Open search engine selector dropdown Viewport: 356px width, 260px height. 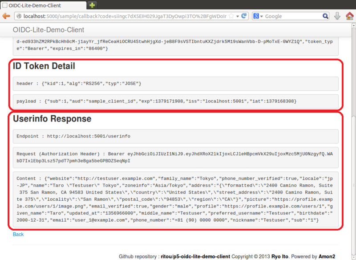(x=258, y=16)
